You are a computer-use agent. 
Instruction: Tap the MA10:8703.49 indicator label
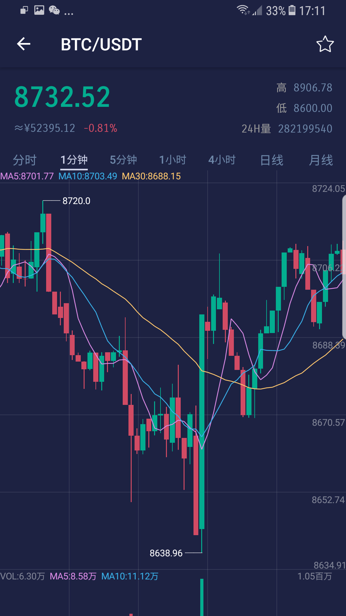coord(88,176)
